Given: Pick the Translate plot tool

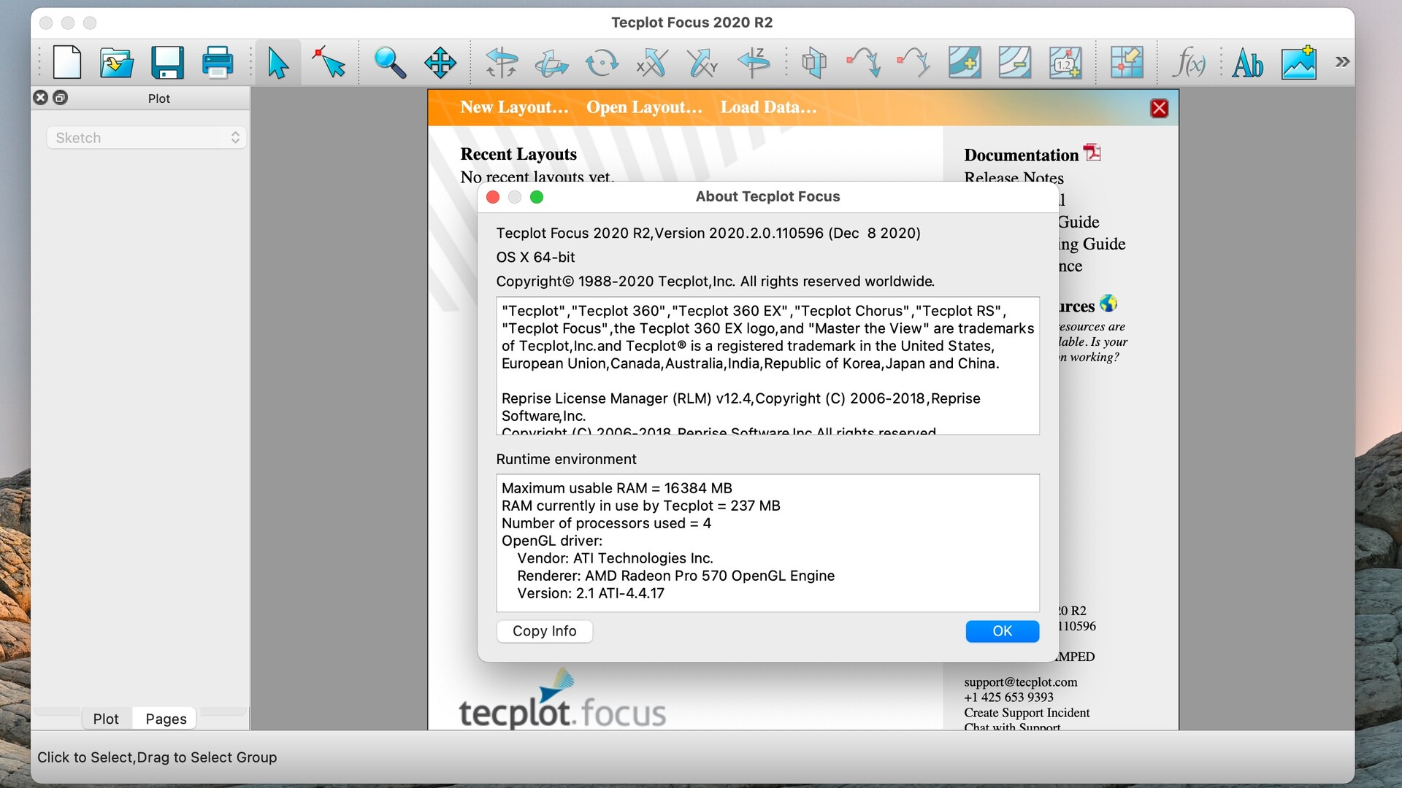Looking at the screenshot, I should (440, 62).
